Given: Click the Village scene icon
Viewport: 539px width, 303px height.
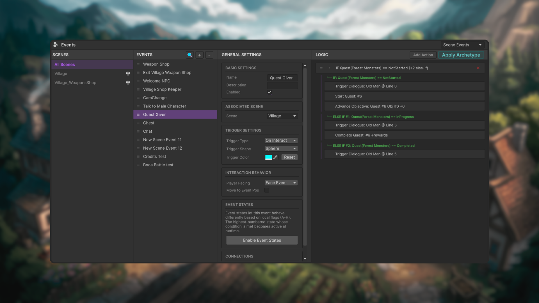Looking at the screenshot, I should (128, 74).
